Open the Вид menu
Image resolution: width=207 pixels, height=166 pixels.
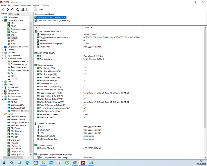point(10,5)
